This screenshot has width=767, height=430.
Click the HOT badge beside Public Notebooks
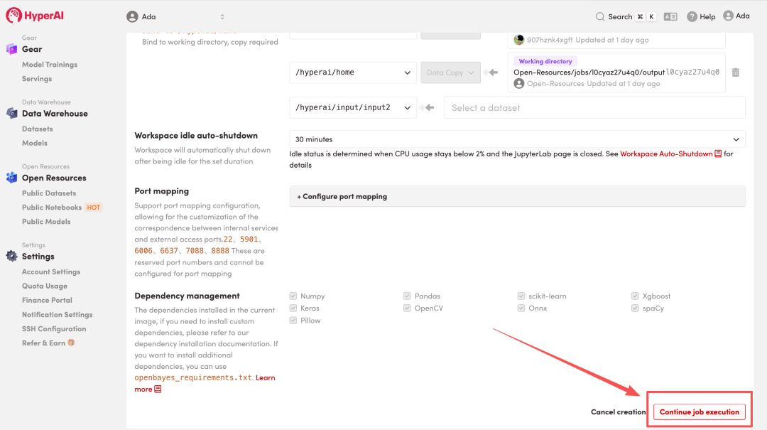(x=94, y=207)
